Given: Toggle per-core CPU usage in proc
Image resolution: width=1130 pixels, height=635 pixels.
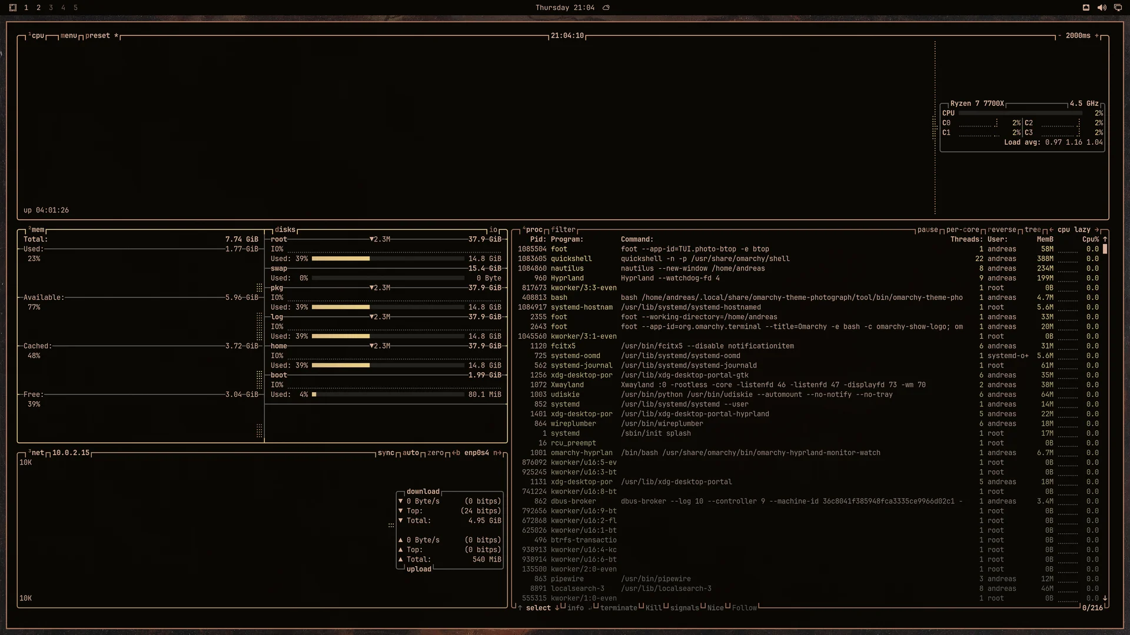Looking at the screenshot, I should click(x=963, y=230).
